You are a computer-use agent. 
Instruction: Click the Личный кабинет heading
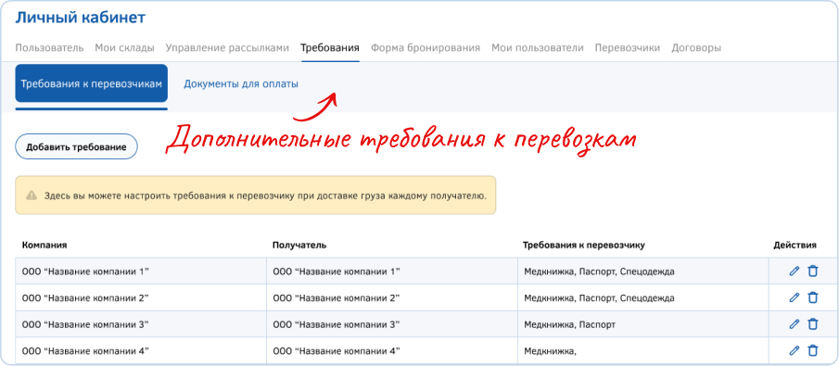(x=81, y=18)
